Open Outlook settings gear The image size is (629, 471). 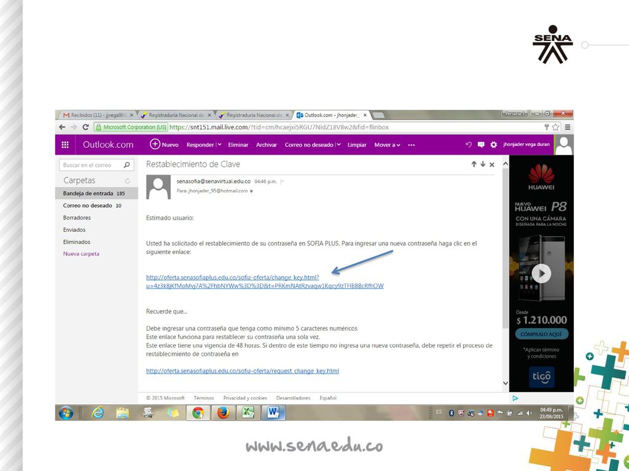[x=494, y=145]
